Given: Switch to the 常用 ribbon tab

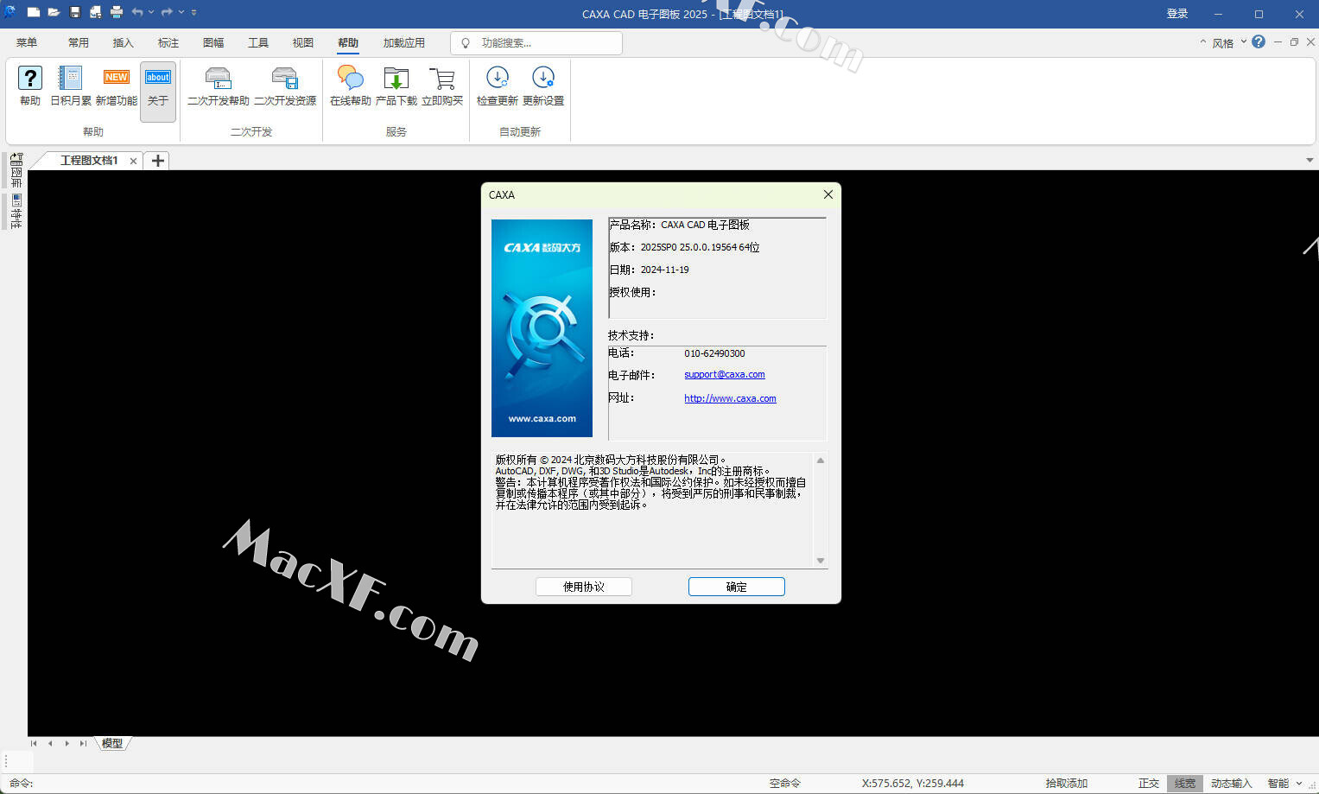Looking at the screenshot, I should tap(79, 42).
